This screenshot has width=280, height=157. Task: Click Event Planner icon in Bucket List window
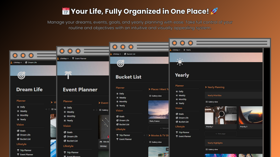[117, 139]
